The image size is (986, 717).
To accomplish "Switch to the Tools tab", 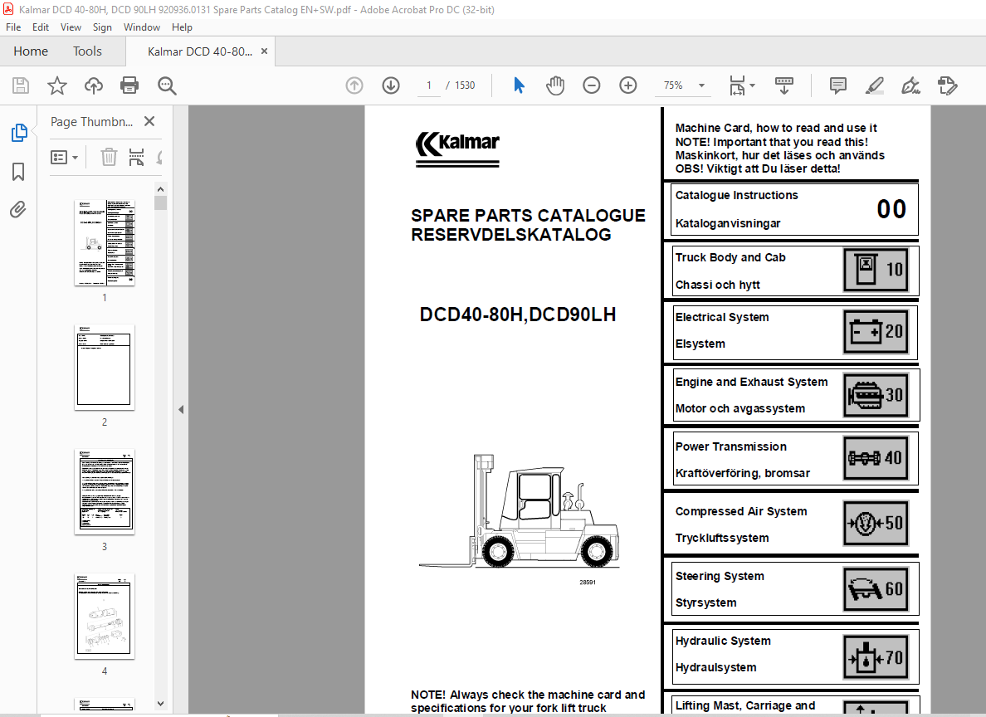I will 87,51.
